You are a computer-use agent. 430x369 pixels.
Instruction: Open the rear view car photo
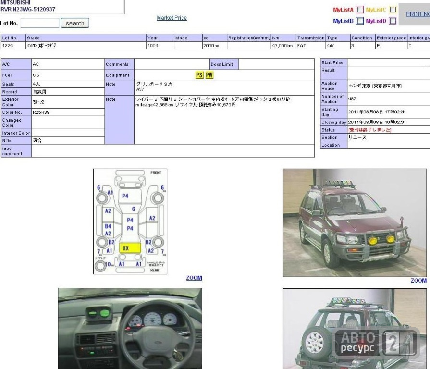355,329
